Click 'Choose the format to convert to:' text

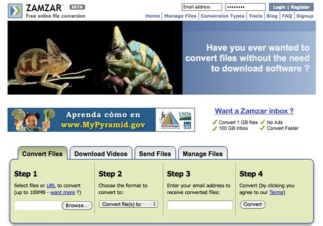pyautogui.click(x=123, y=189)
